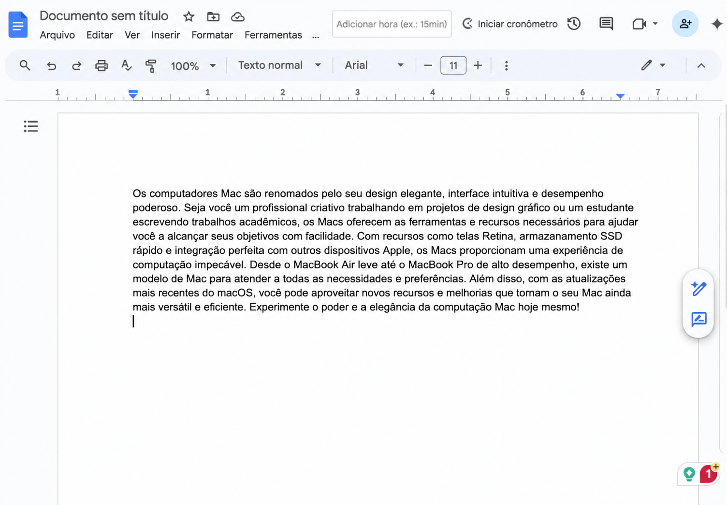Star the document with the star icon
The height and width of the screenshot is (505, 727).
pyautogui.click(x=189, y=17)
